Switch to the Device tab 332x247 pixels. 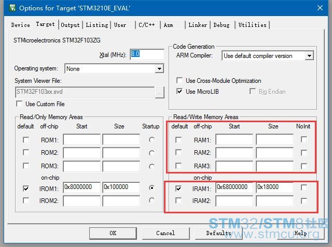(x=21, y=25)
